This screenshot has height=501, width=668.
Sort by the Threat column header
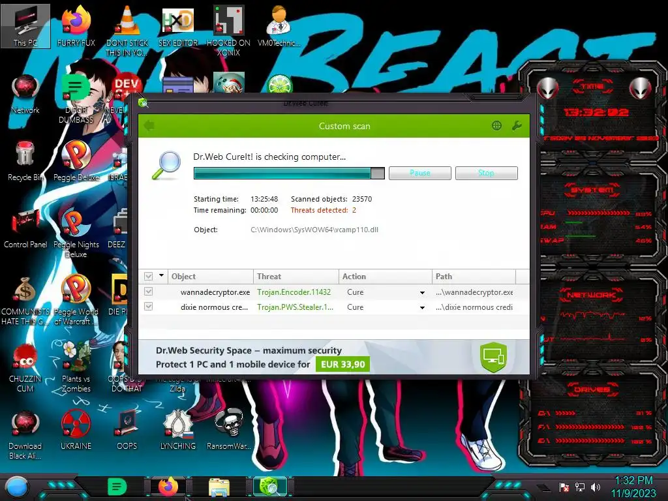296,277
